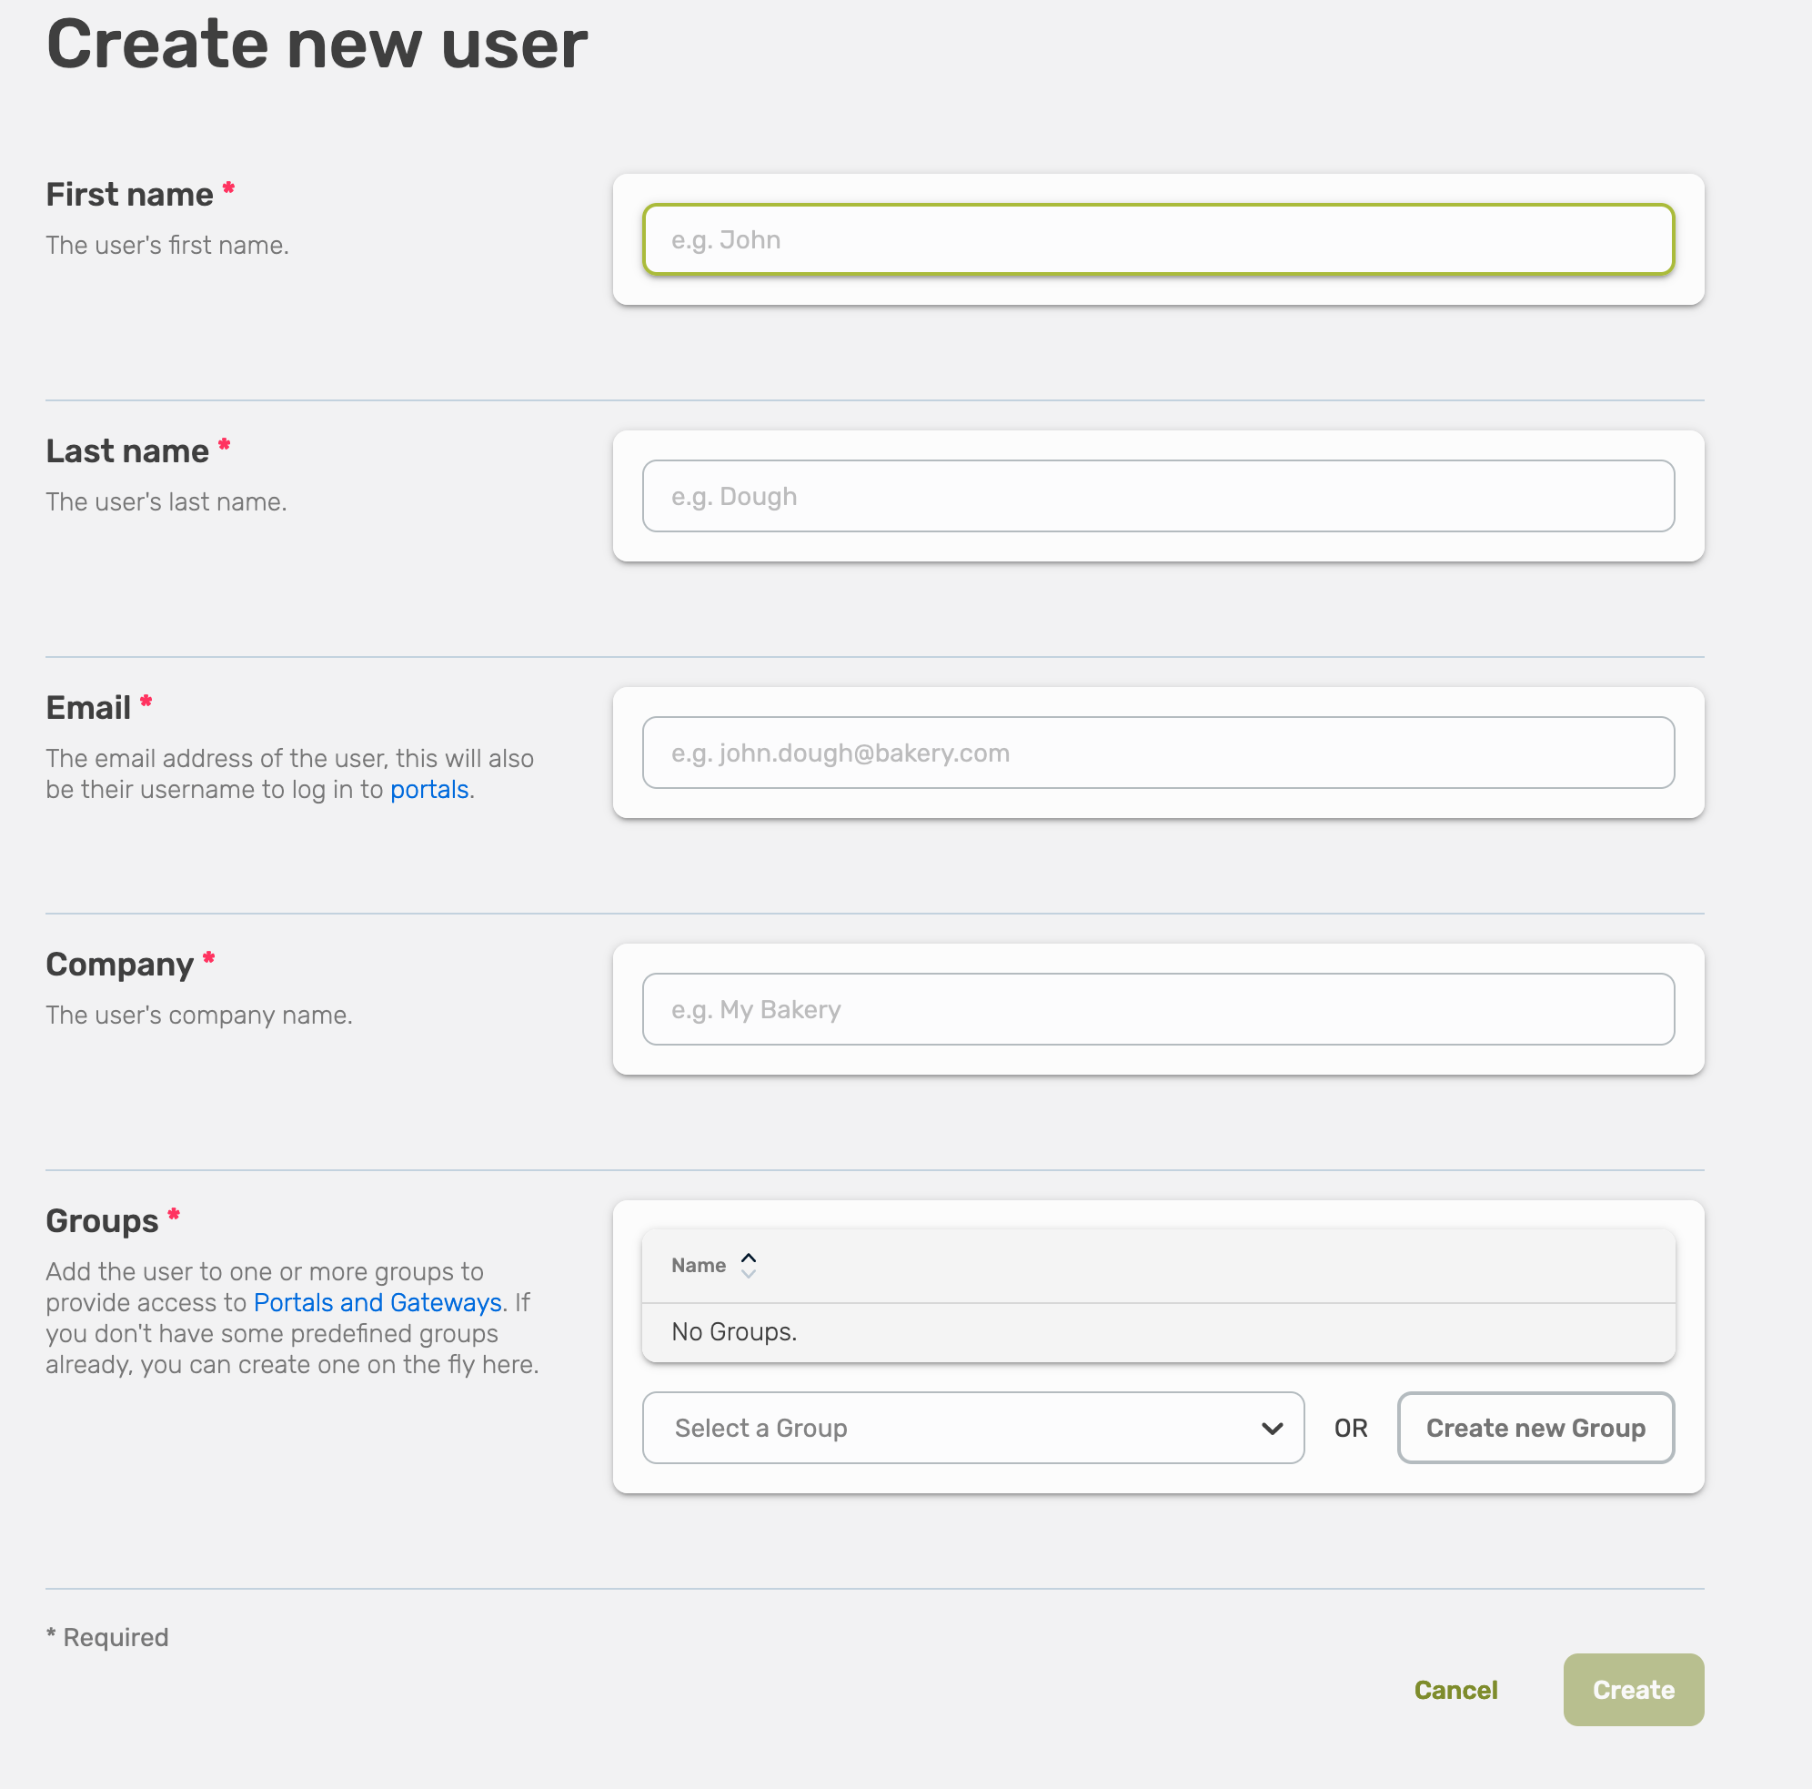Viewport: 1812px width, 1789px height.
Task: Click the Create new Group button
Action: click(x=1535, y=1427)
